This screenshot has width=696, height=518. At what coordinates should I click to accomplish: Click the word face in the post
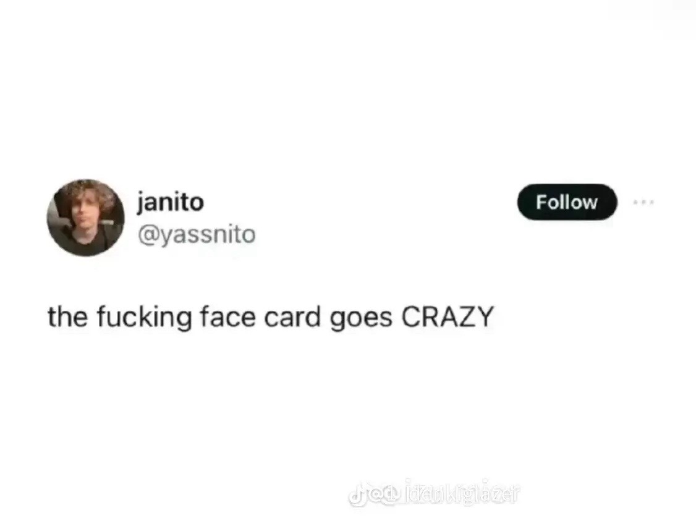coord(227,317)
